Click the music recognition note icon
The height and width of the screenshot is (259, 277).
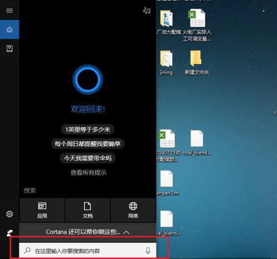pyautogui.click(x=147, y=11)
